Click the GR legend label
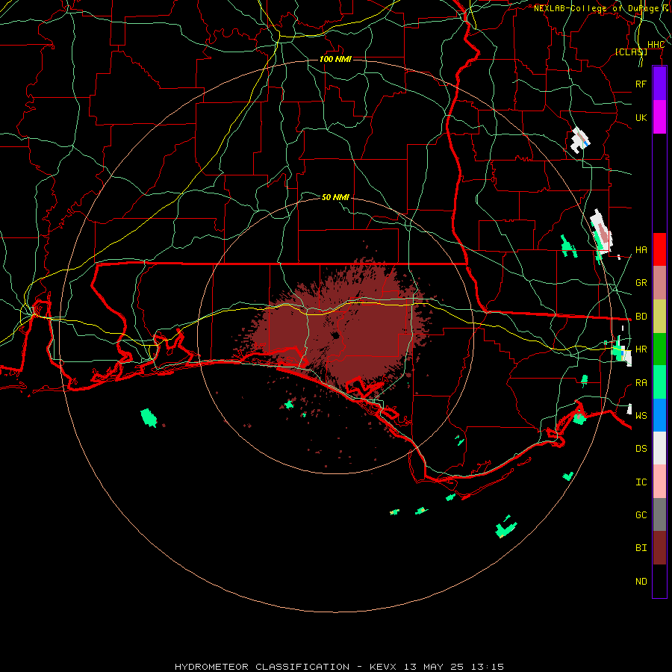The image size is (672, 672). tap(641, 283)
